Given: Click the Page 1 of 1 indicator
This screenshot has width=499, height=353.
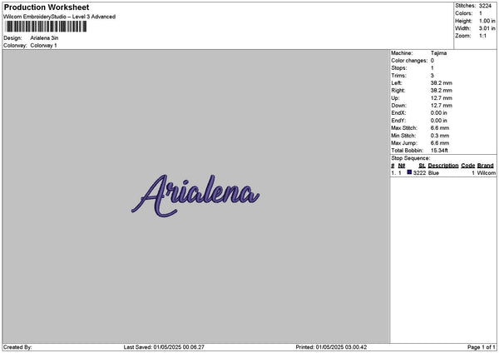Looking at the screenshot, I should (x=482, y=347).
